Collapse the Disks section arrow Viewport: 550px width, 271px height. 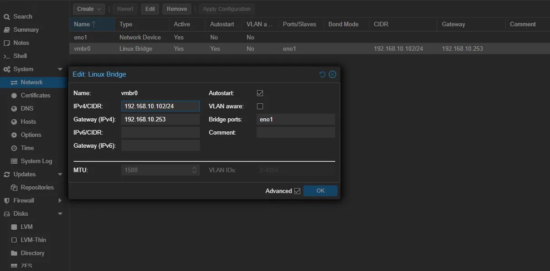coord(60,214)
